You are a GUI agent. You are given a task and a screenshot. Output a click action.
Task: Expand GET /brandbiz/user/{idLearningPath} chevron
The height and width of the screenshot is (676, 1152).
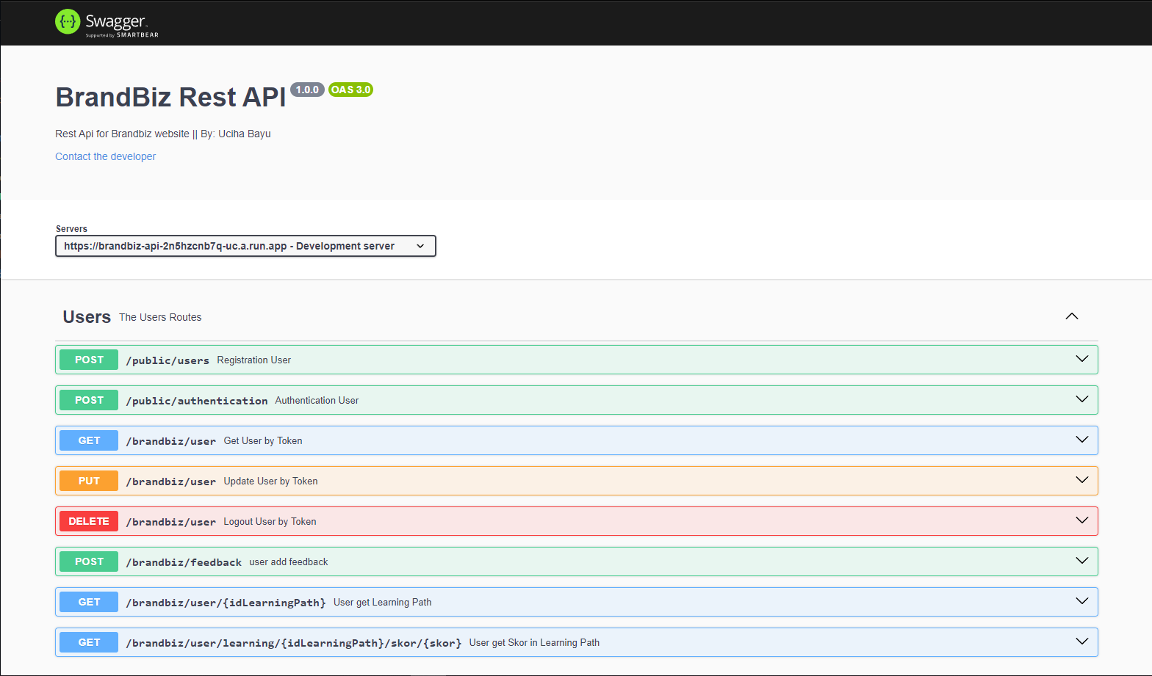click(x=1081, y=601)
